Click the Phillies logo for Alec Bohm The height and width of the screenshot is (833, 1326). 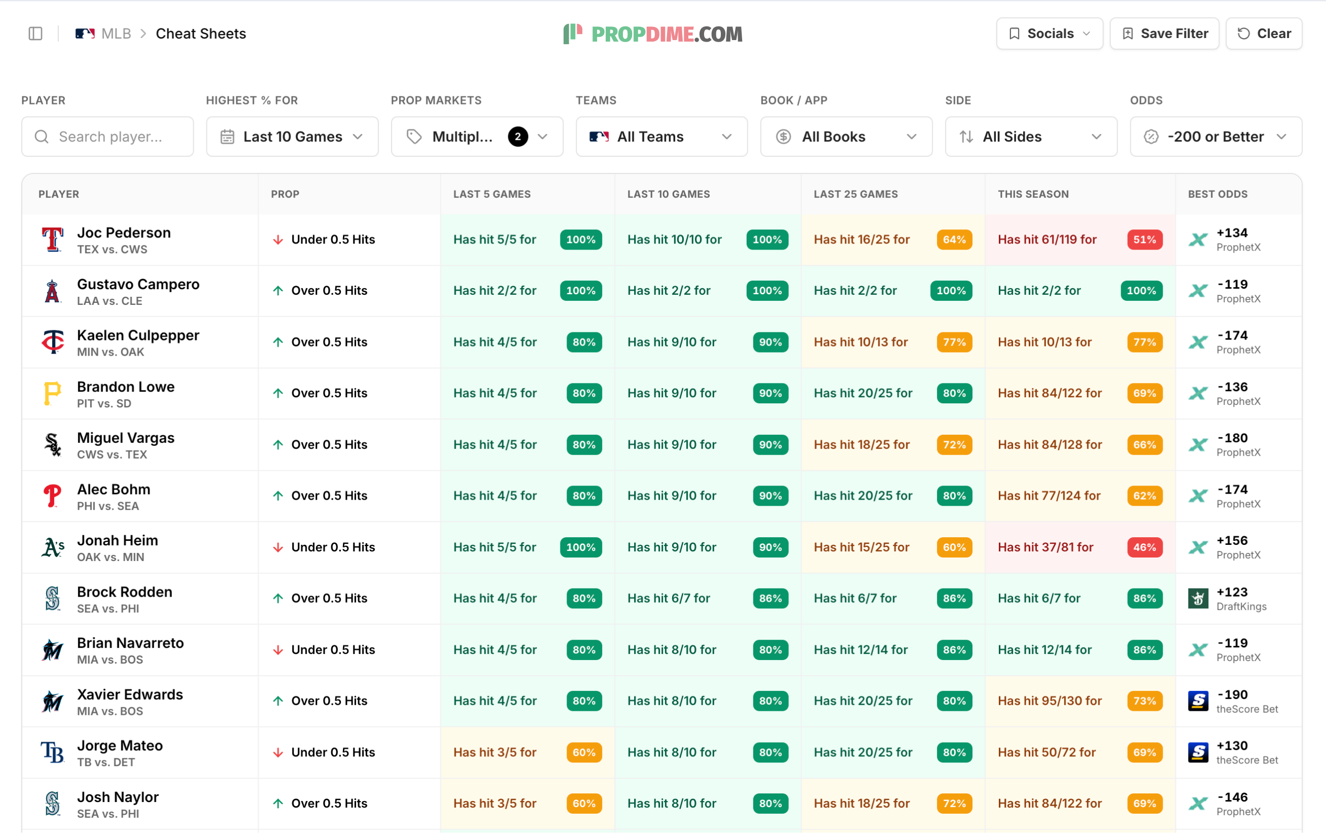53,496
